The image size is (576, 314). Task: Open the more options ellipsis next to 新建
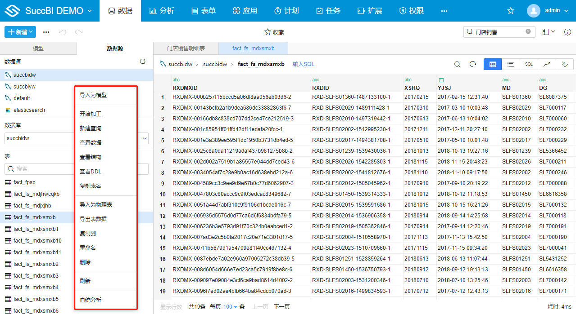46,32
